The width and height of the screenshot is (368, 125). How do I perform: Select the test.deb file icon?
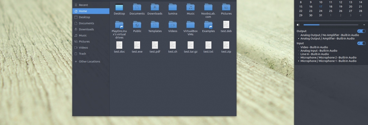click(226, 24)
